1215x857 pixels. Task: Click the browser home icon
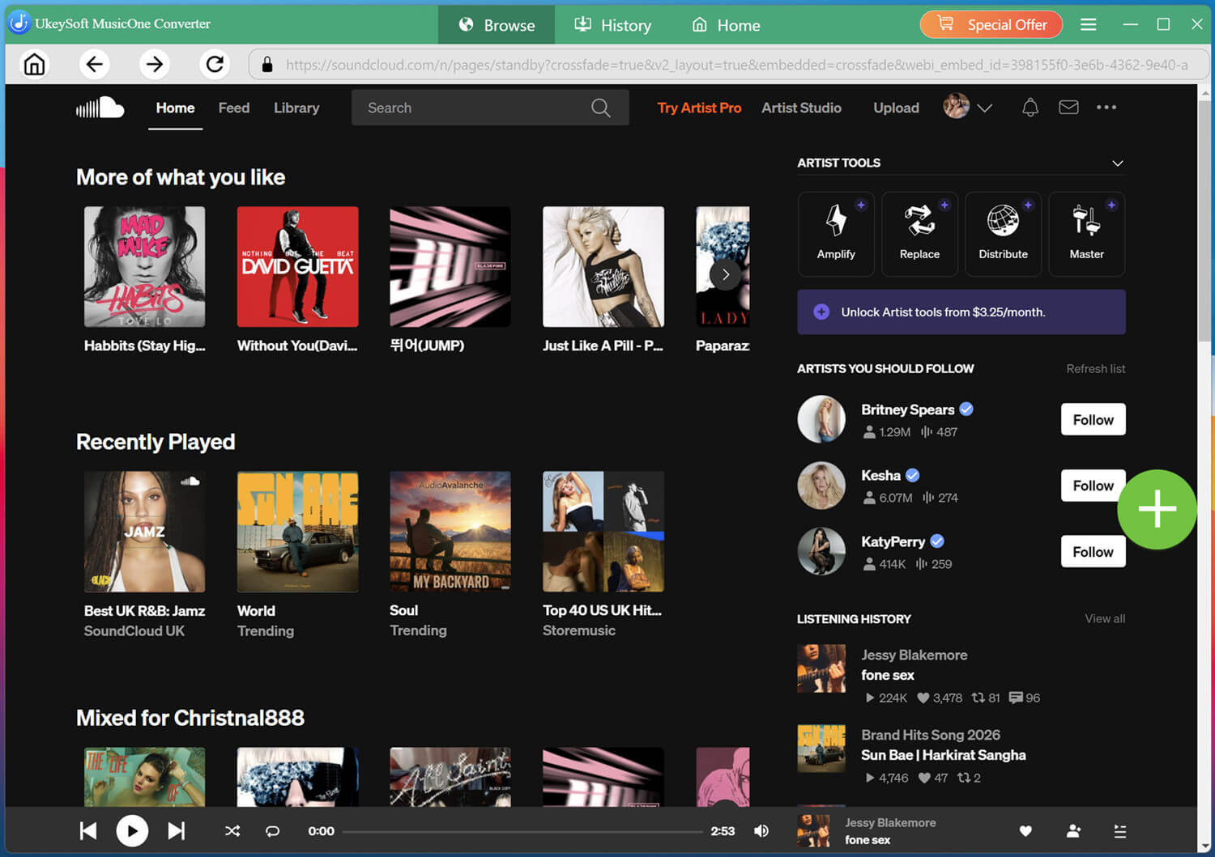click(x=35, y=64)
